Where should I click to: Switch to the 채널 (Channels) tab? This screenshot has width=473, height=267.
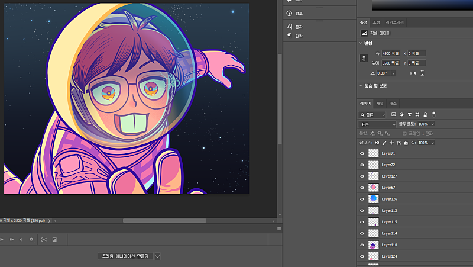click(x=380, y=103)
